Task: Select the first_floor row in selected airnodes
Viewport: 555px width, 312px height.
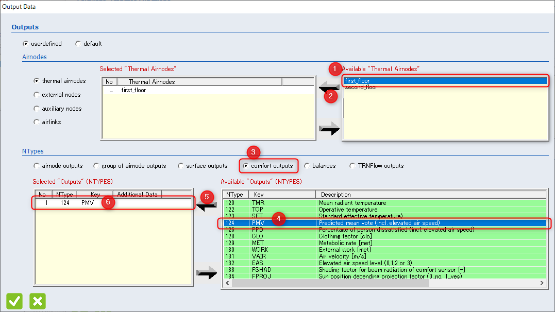Action: point(208,90)
